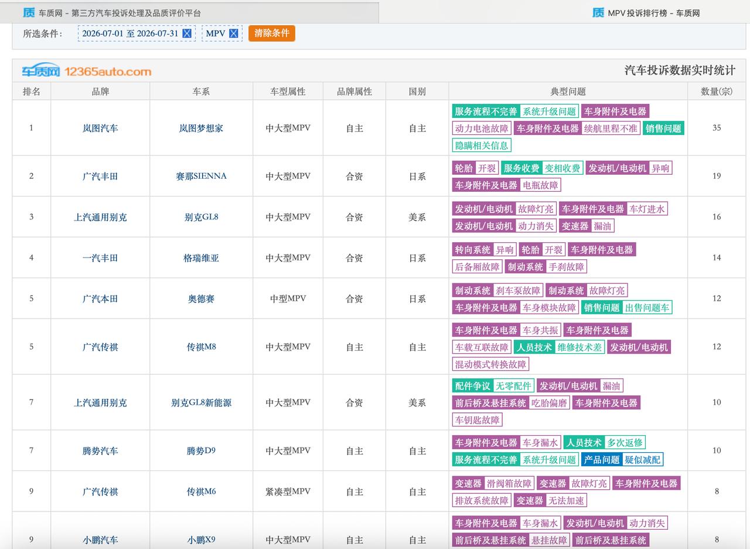Image resolution: width=750 pixels, height=549 pixels.
Task: Click the 无法加速 issue tag
Action: point(566,500)
